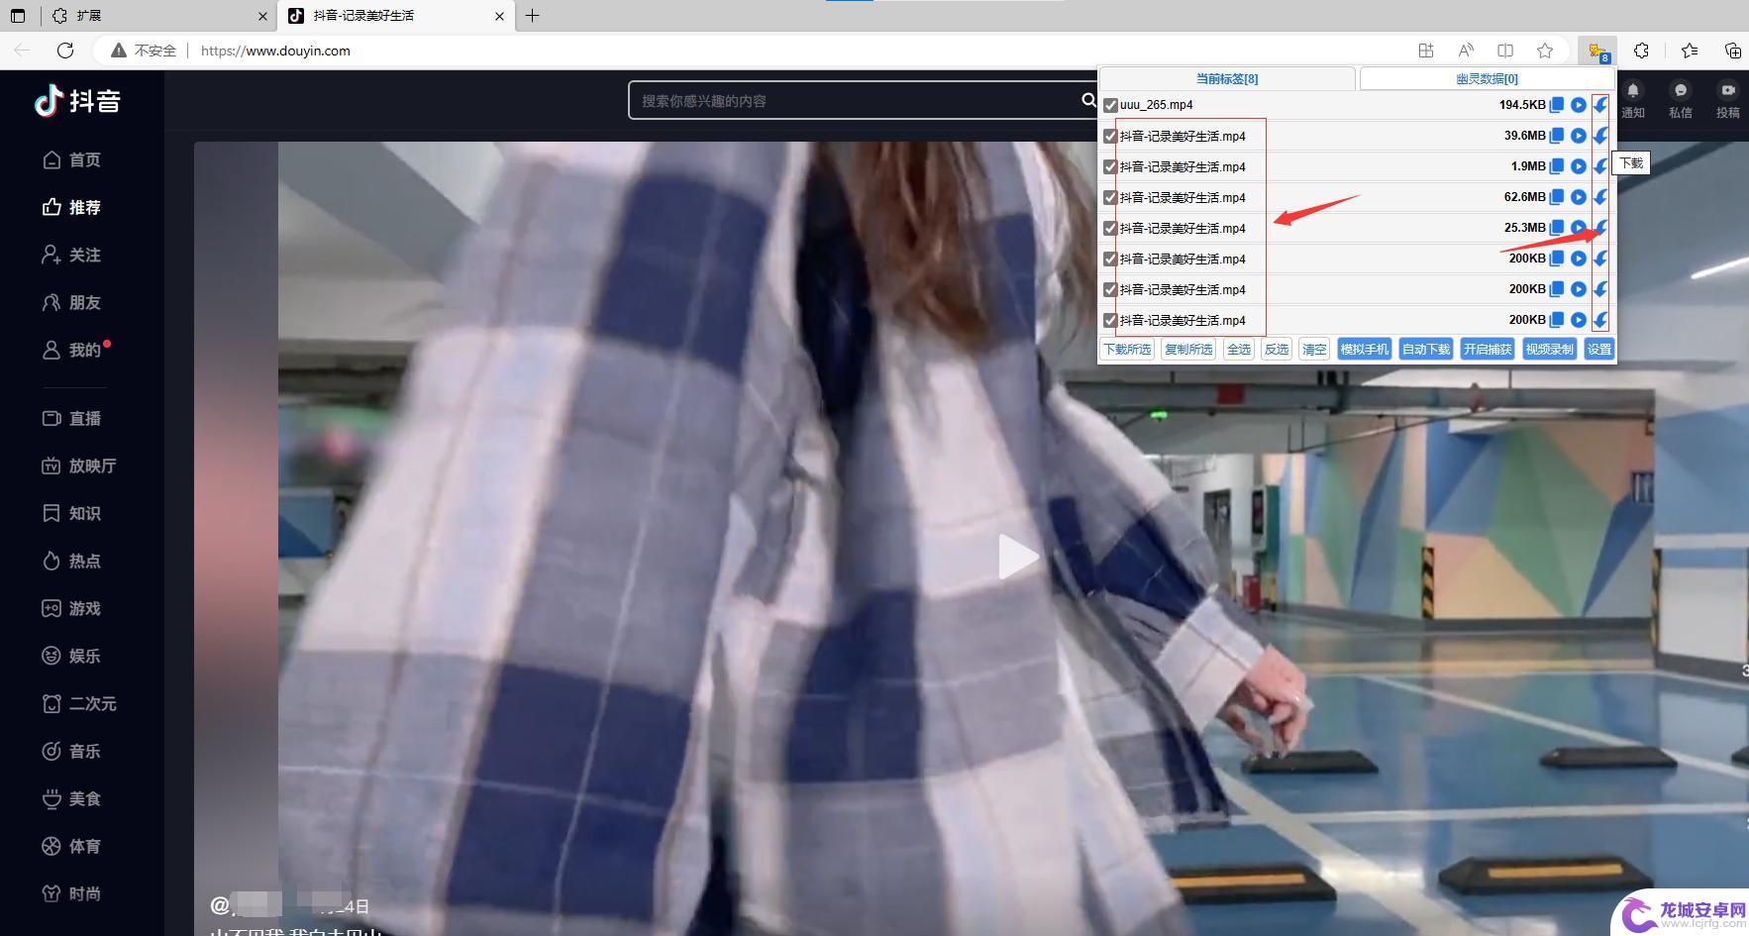Add page to favorites star

1545,51
